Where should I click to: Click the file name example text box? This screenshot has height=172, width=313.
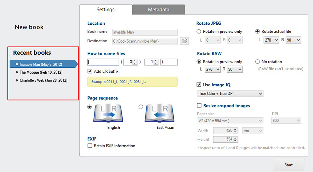tap(132, 82)
